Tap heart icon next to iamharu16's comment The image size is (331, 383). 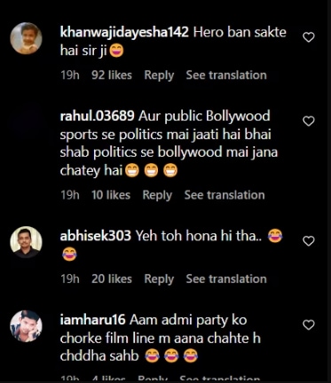[309, 325]
